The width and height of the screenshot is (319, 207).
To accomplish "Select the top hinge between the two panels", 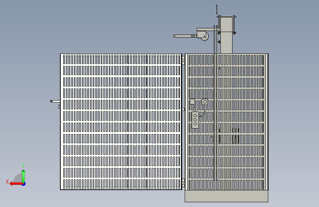I will pyautogui.click(x=183, y=60).
